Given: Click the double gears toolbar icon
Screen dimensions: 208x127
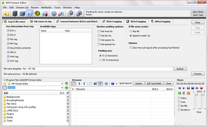Looking at the screenshot, I should (x=79, y=13).
